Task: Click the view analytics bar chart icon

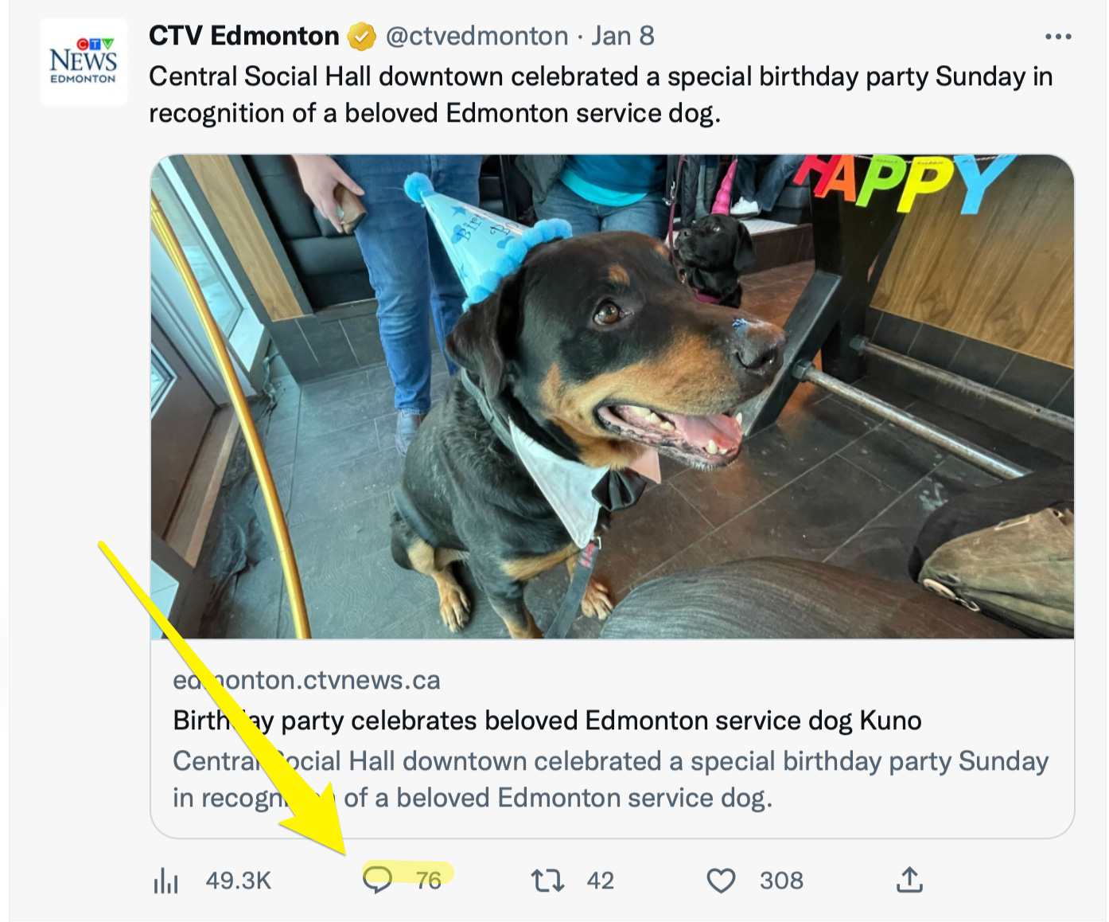Action: click(x=165, y=881)
